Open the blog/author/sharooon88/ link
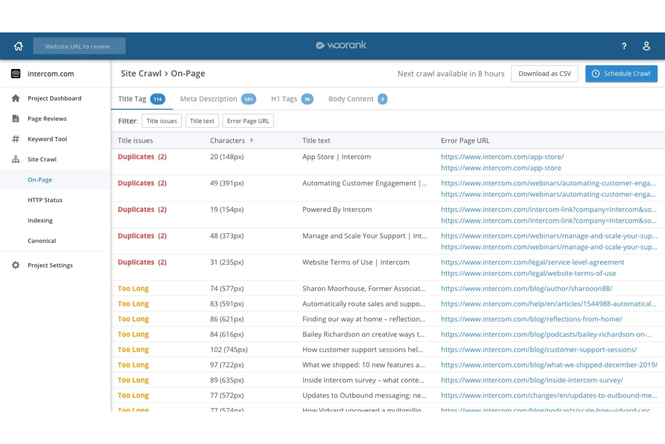This screenshot has height=444, width=665. point(527,289)
